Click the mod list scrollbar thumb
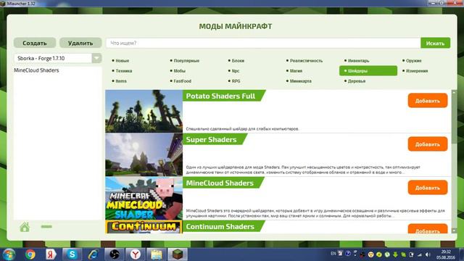The image size is (464, 261). 455,119
